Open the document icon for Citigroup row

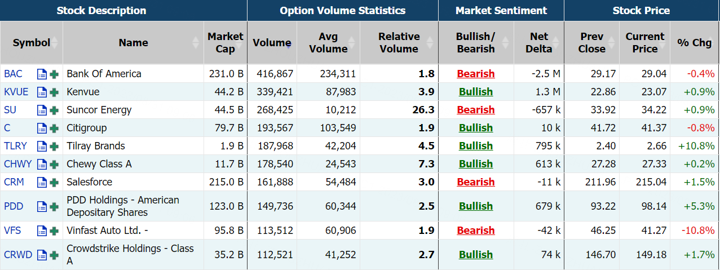coord(42,128)
